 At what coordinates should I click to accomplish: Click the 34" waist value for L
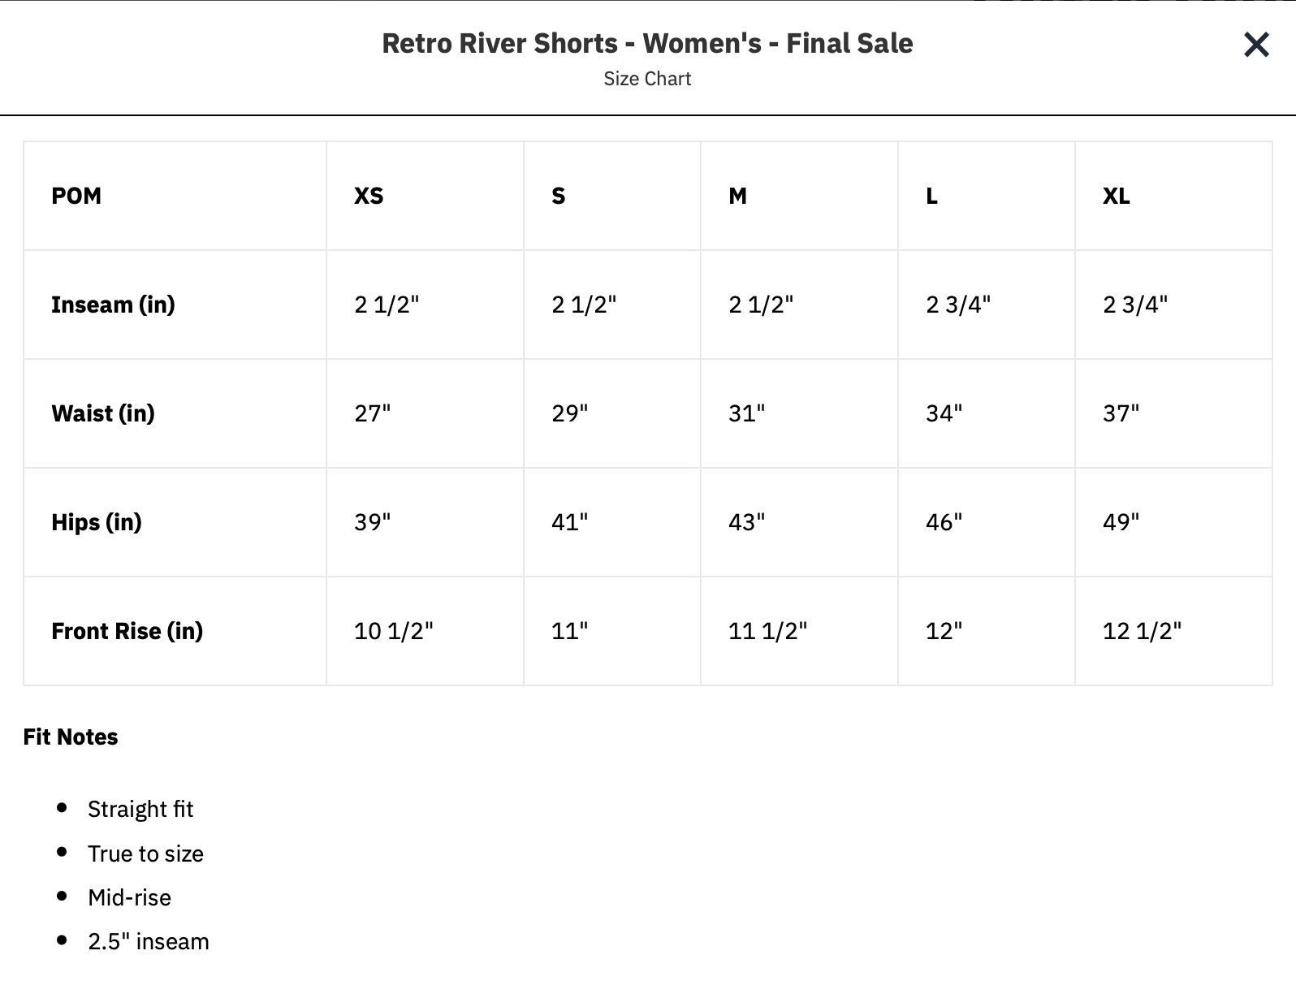944,413
